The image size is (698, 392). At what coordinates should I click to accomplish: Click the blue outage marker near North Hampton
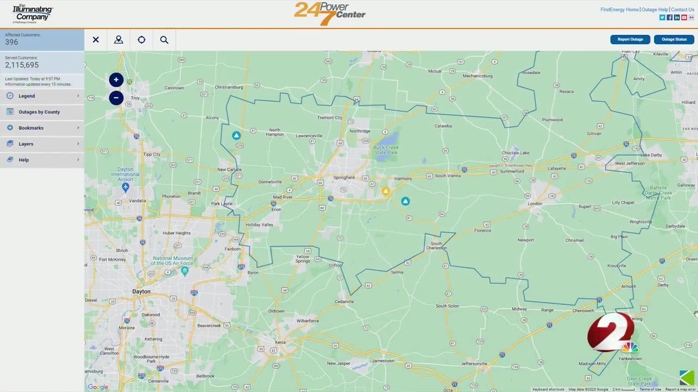point(236,135)
